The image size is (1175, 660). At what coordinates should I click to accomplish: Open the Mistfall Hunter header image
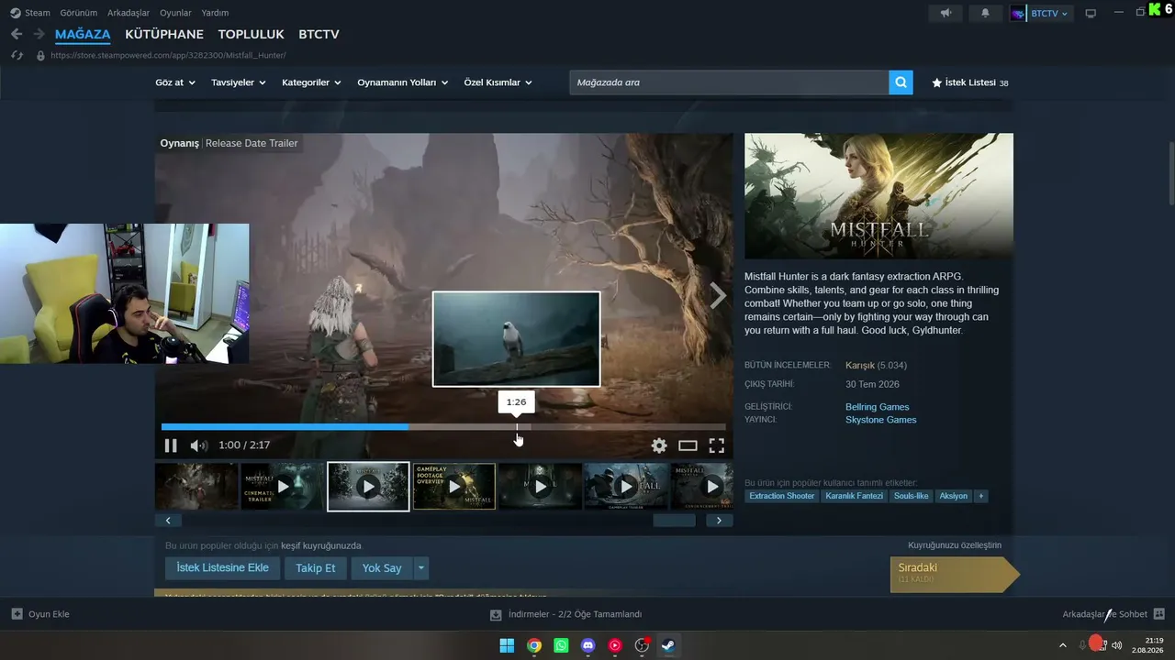(x=878, y=196)
